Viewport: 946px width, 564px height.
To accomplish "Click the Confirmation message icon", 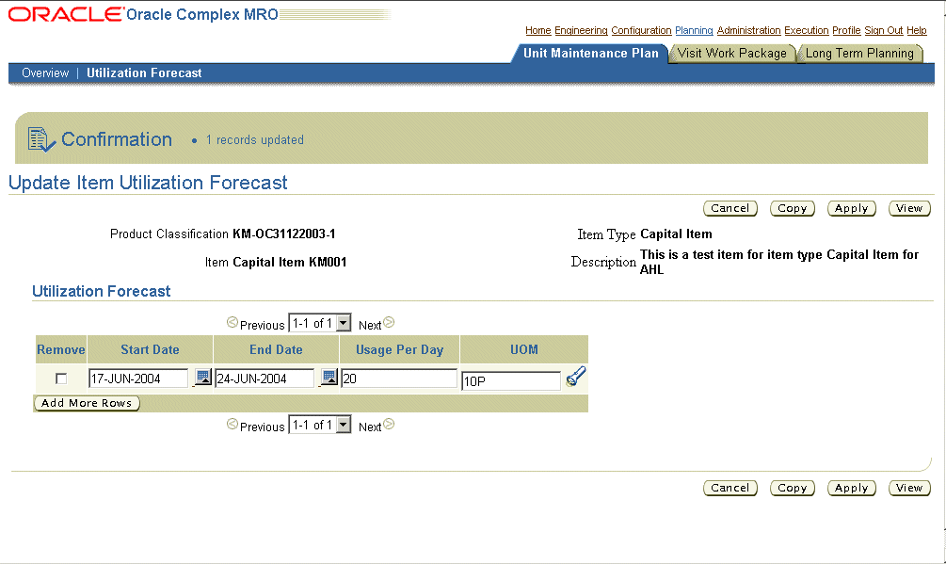I will [x=41, y=139].
